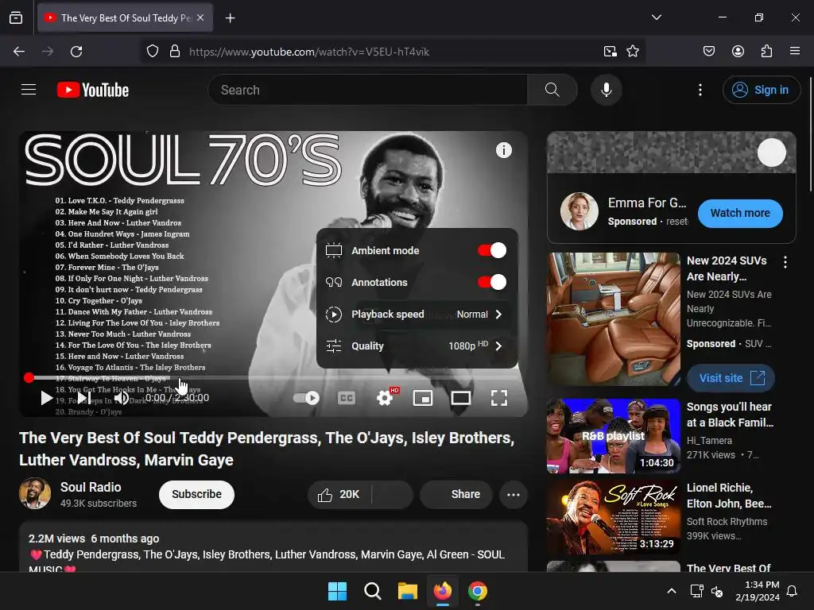Viewport: 814px width, 610px height.
Task: Open File Explorer from taskbar
Action: tap(408, 591)
